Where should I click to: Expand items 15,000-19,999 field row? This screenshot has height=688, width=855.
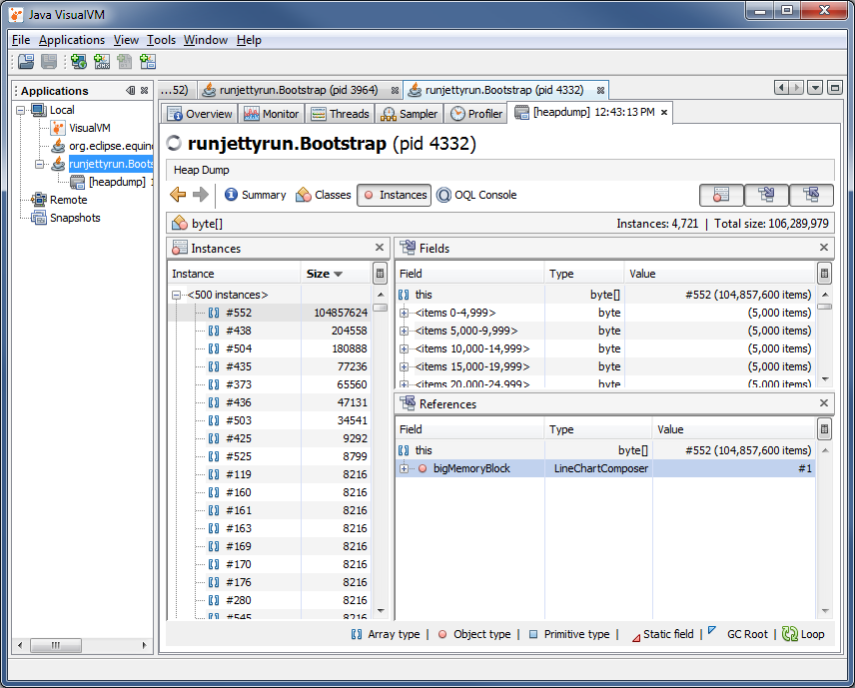404,366
